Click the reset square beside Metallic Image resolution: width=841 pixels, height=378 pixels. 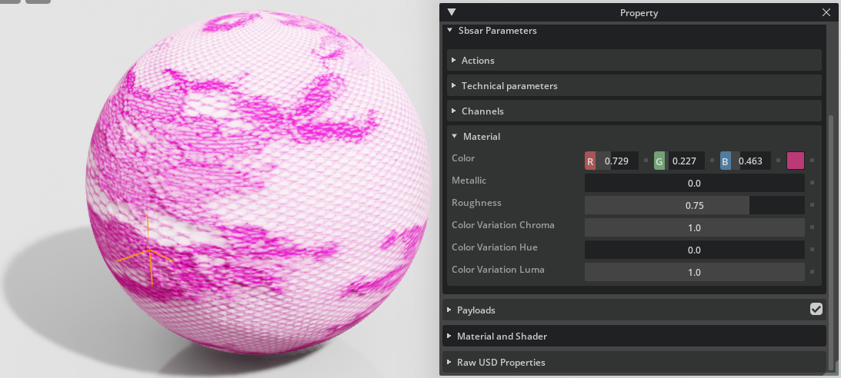click(812, 183)
